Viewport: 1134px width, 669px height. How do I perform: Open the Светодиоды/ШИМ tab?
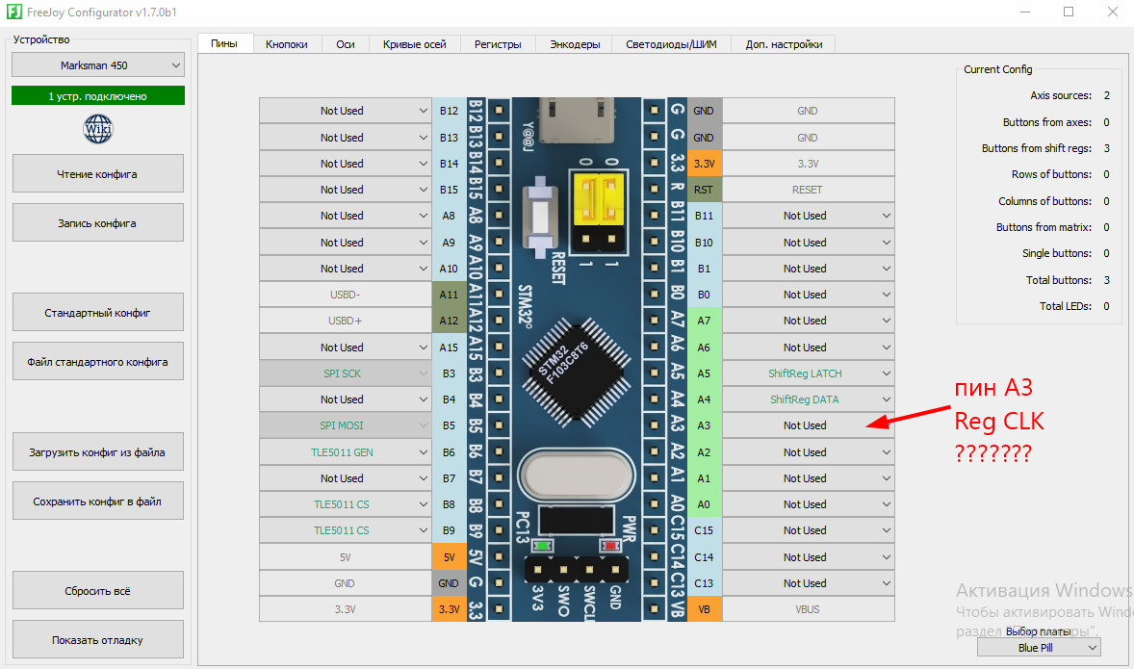click(x=671, y=44)
